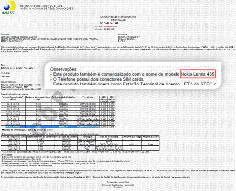Click the "1,072" power cell
The width and height of the screenshot is (236, 191).
click(38, 114)
